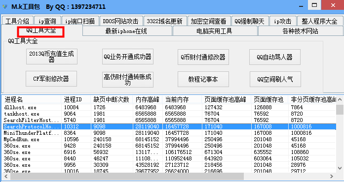Select the QQ工具大全 tab

click(41, 30)
